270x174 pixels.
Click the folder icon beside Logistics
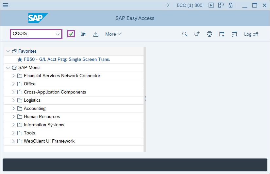click(20, 100)
